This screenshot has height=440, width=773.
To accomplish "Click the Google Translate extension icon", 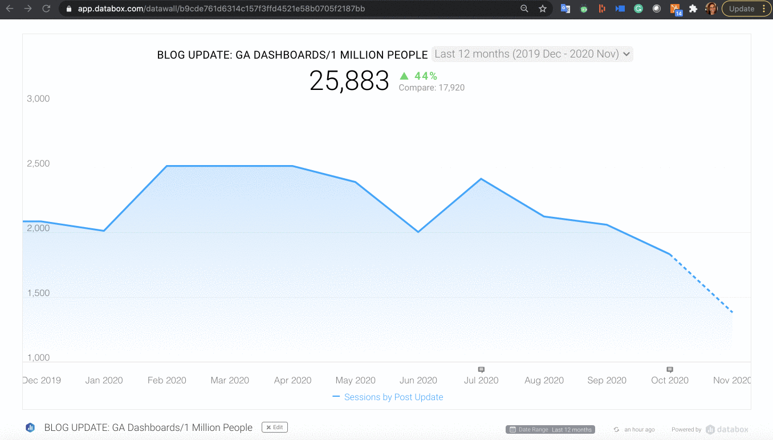I will coord(565,9).
